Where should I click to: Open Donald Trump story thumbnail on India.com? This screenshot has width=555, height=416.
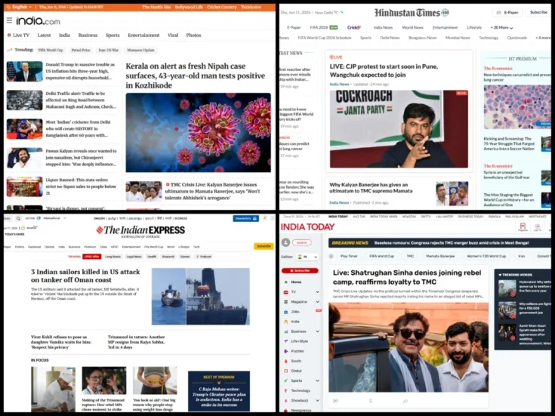(x=24, y=71)
